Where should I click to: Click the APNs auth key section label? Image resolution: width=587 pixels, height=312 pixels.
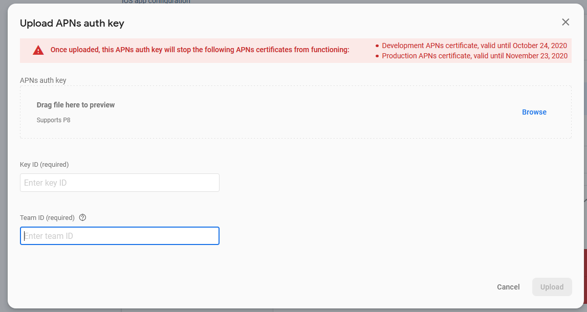(43, 80)
